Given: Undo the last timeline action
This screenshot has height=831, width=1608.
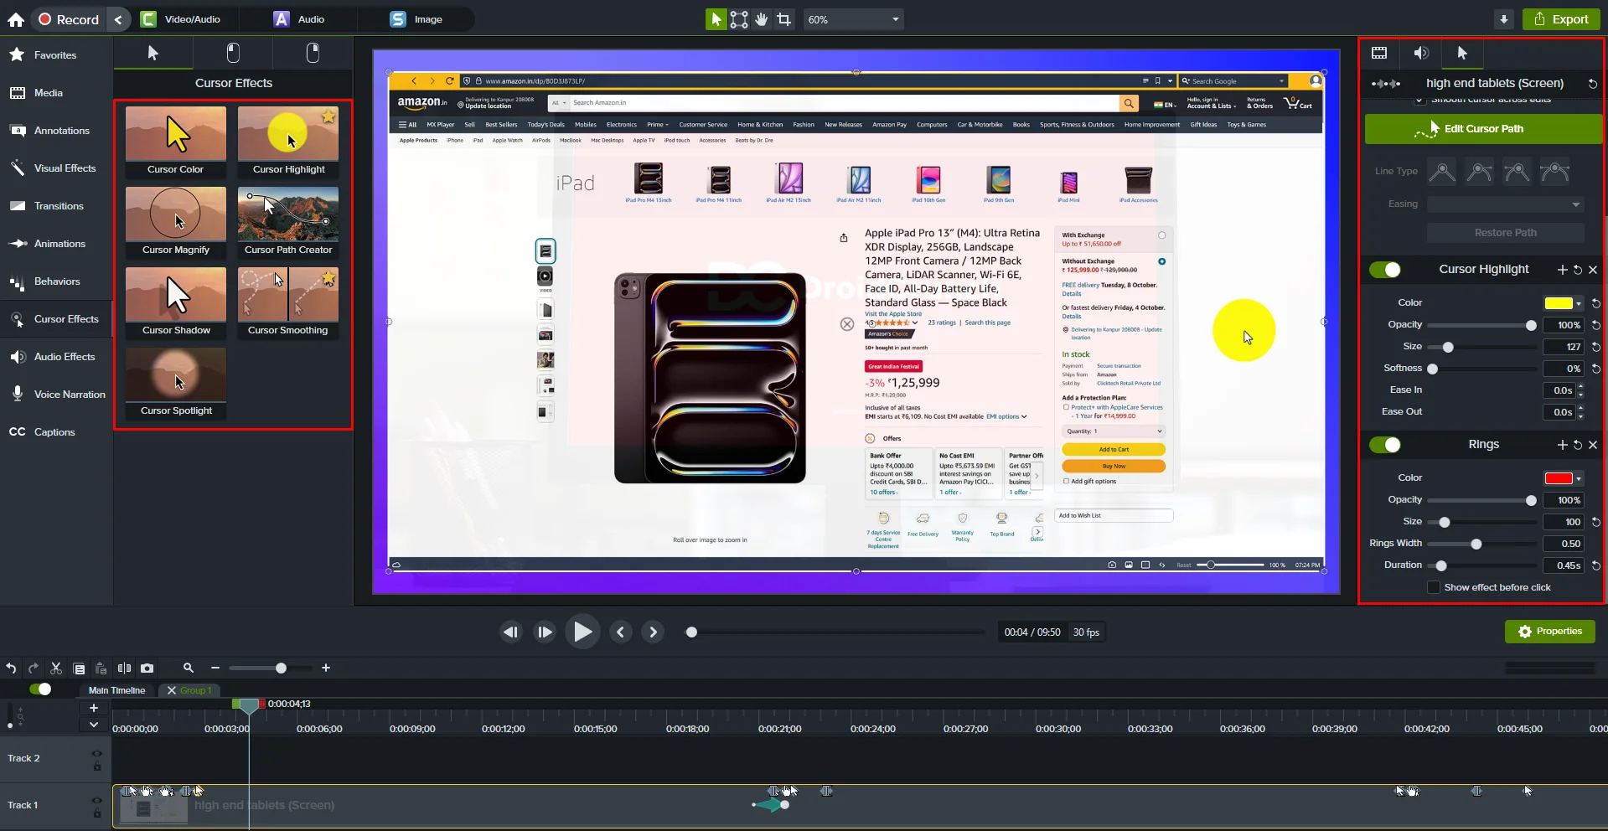Looking at the screenshot, I should [11, 668].
